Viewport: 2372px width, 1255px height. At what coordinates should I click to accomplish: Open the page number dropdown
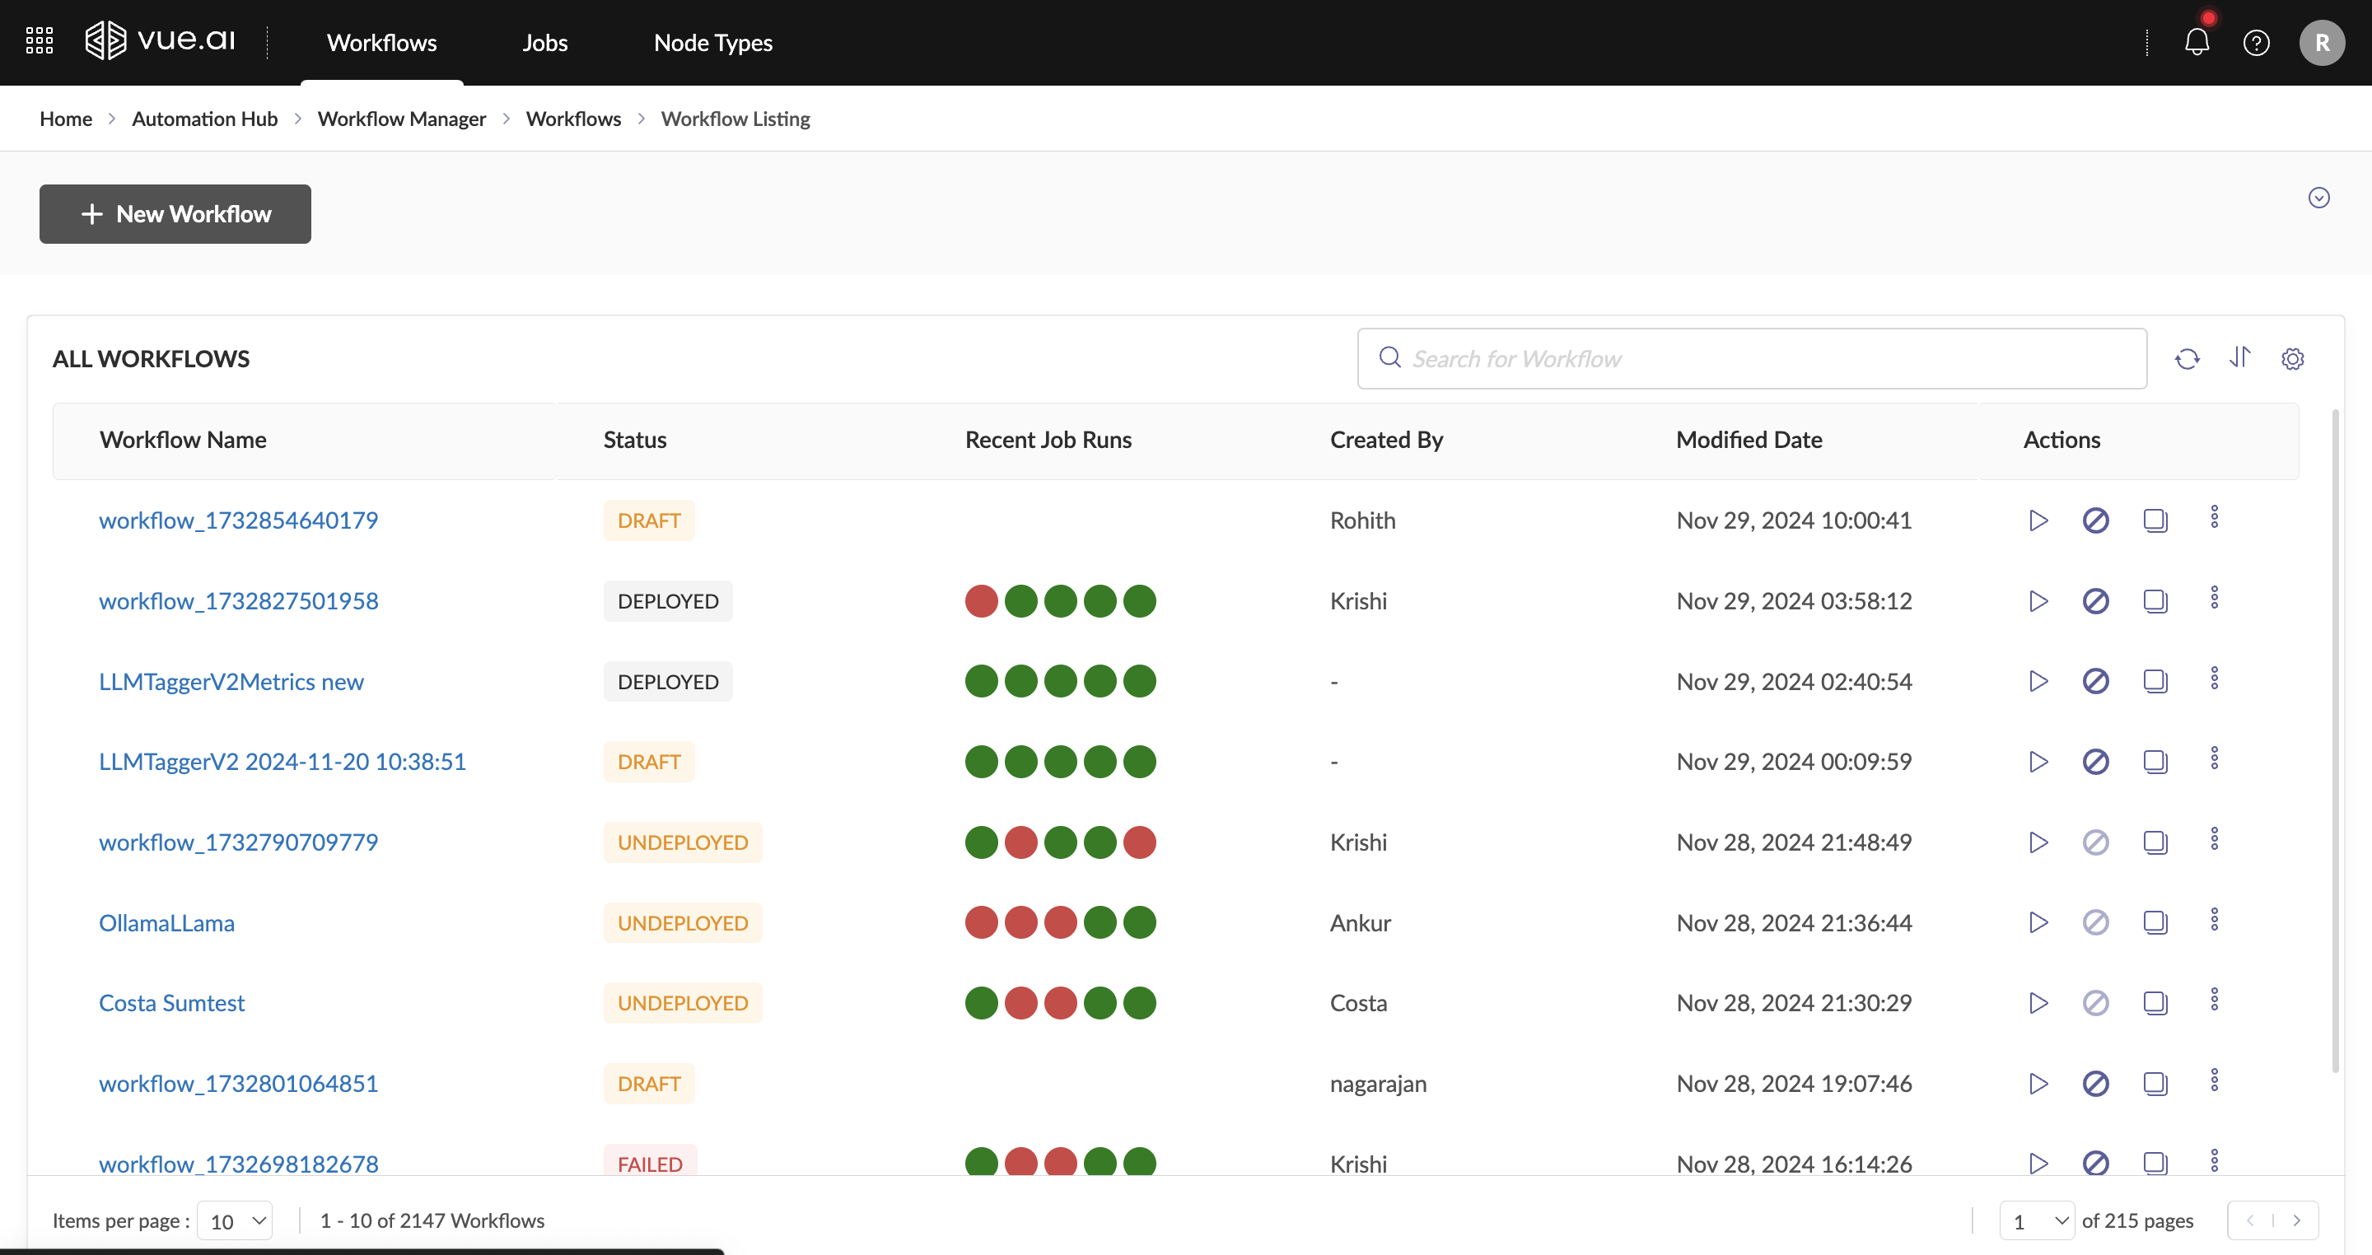pyautogui.click(x=2037, y=1221)
